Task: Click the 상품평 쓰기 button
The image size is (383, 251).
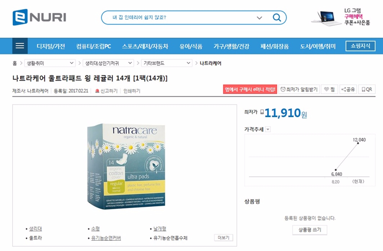Action: pyautogui.click(x=310, y=230)
